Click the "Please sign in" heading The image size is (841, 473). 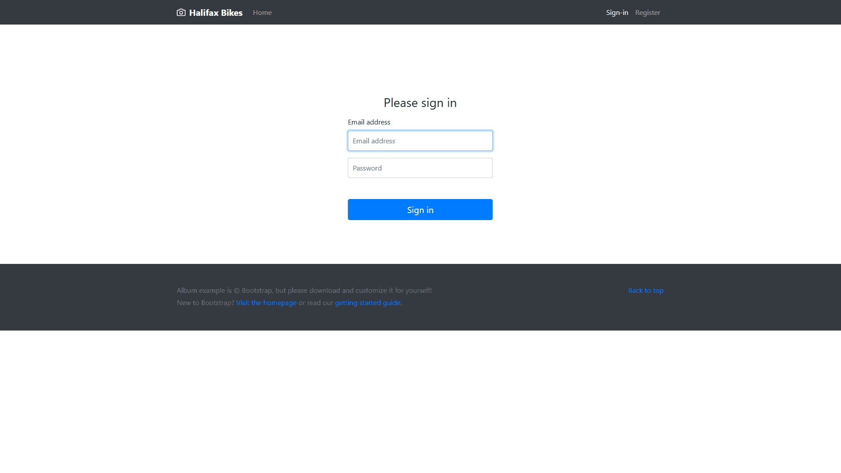420,103
